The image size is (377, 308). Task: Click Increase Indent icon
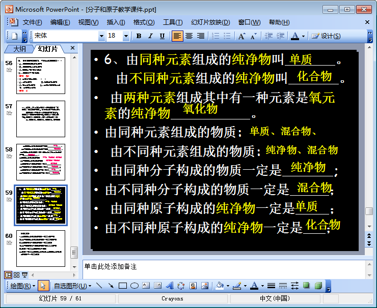point(280,36)
